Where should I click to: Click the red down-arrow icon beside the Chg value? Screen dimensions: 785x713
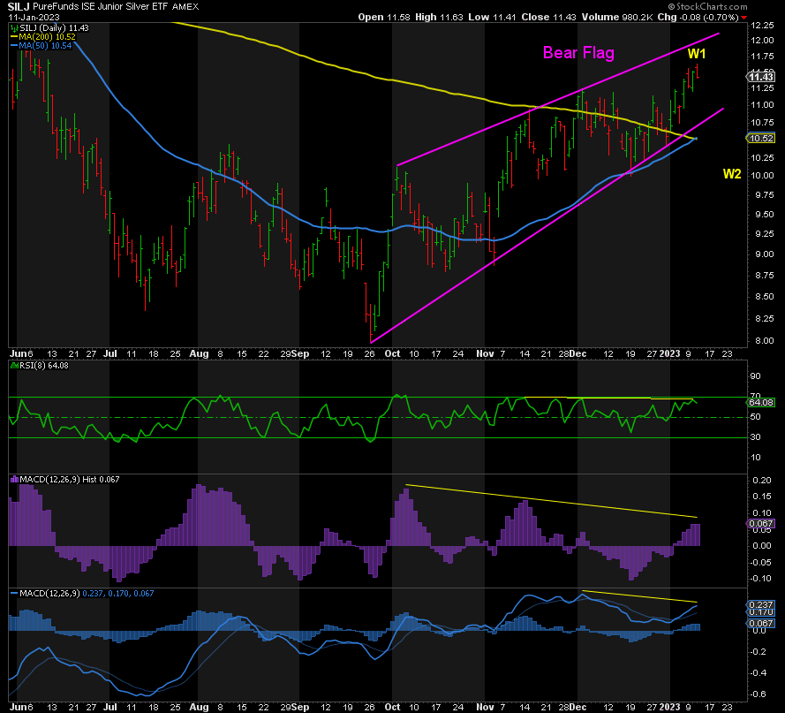click(744, 18)
